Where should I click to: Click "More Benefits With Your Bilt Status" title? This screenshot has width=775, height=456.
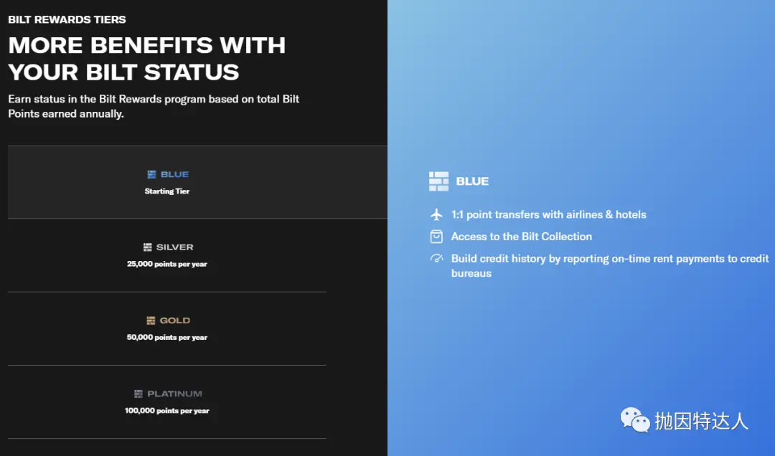coord(146,58)
